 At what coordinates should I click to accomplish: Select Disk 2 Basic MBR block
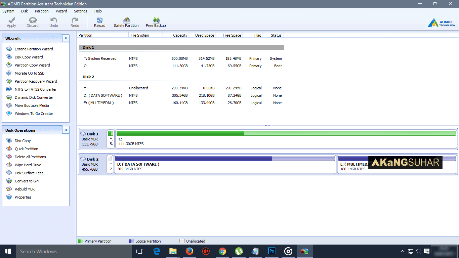92,164
